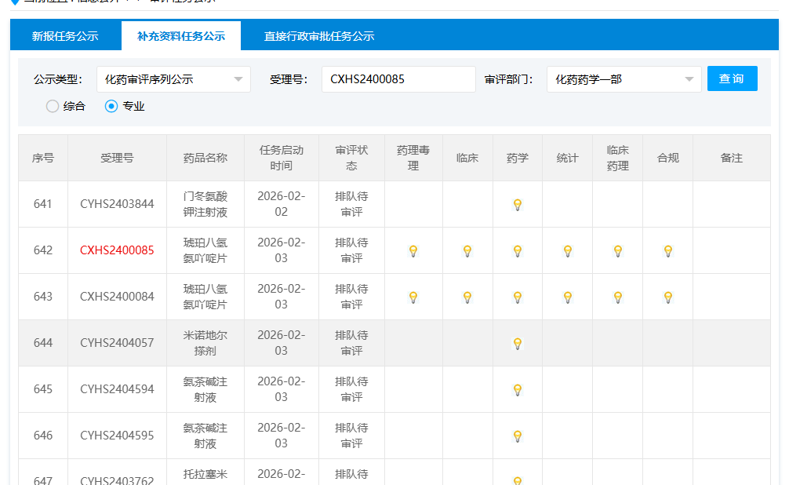Click 排队待审评 status in row 645

tap(351, 389)
